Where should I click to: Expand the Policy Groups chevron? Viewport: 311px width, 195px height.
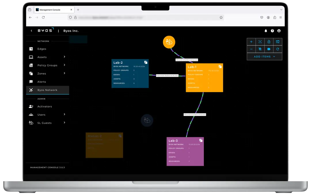(65, 65)
